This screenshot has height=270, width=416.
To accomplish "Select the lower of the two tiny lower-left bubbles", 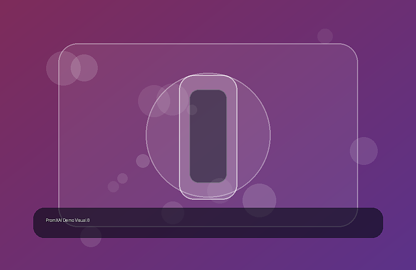I will [113, 187].
